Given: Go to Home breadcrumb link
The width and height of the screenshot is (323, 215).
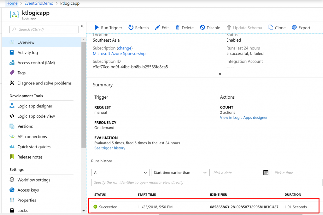Looking at the screenshot, I should [12, 3].
